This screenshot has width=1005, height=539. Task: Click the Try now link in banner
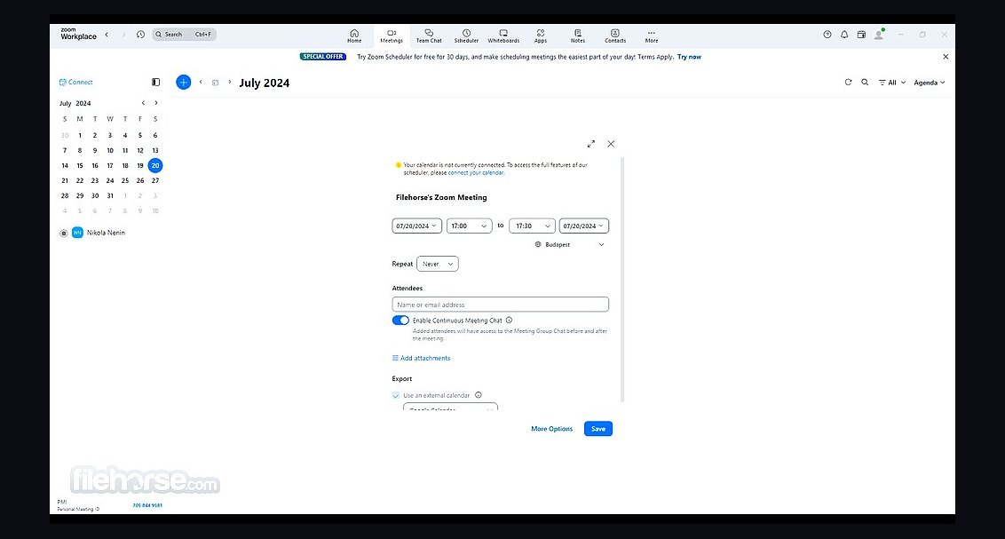689,57
